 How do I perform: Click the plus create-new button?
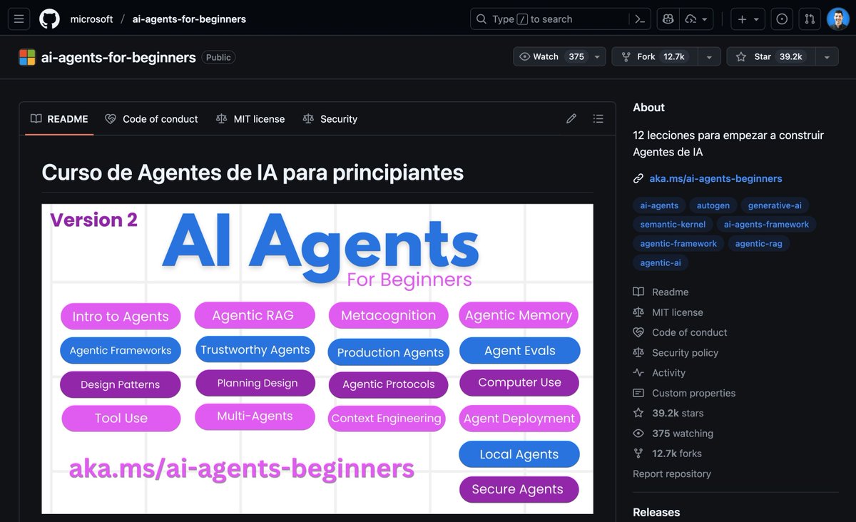[x=742, y=19]
